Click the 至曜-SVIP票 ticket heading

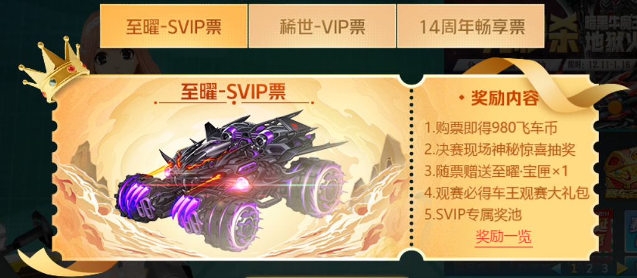(233, 92)
